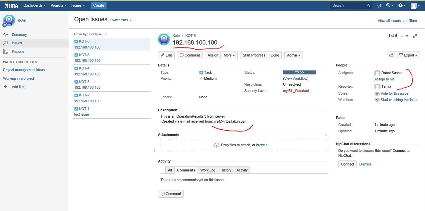
Task: Select the KOT-3 issue in list
Action: (112, 85)
